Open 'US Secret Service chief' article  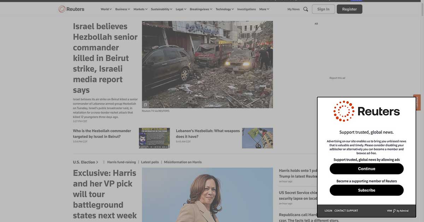[x=298, y=195]
